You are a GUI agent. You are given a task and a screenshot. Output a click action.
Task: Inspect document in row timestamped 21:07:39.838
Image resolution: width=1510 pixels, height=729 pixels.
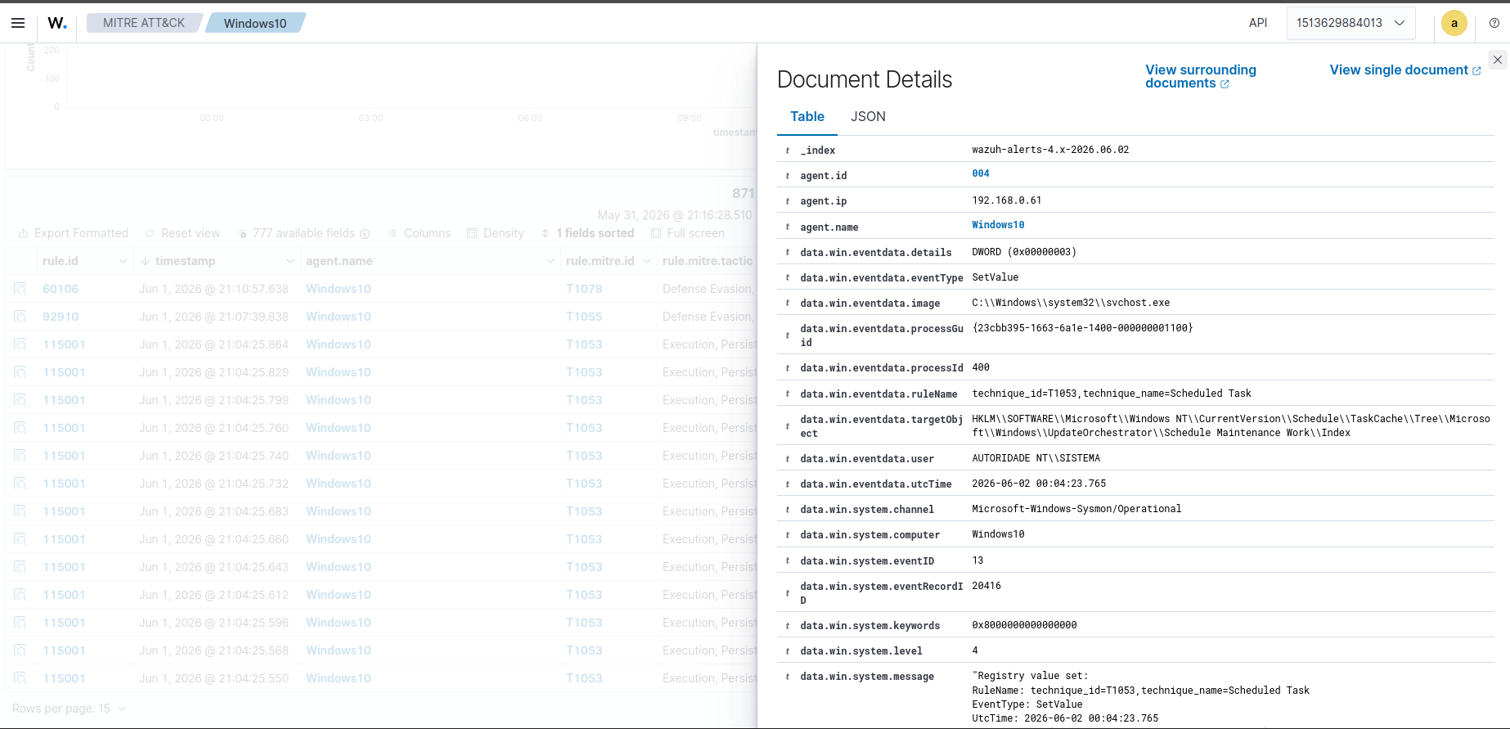coord(20,317)
